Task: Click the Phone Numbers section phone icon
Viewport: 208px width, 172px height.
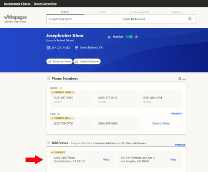Action: pyautogui.click(x=49, y=78)
